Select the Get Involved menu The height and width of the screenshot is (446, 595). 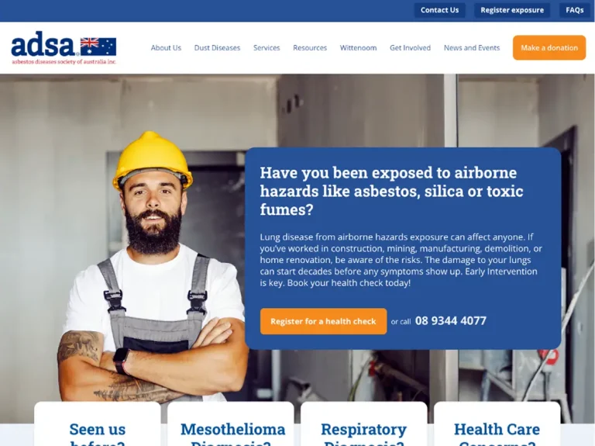pyautogui.click(x=410, y=48)
